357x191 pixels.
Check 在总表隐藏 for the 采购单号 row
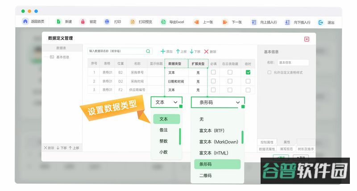[230, 72]
